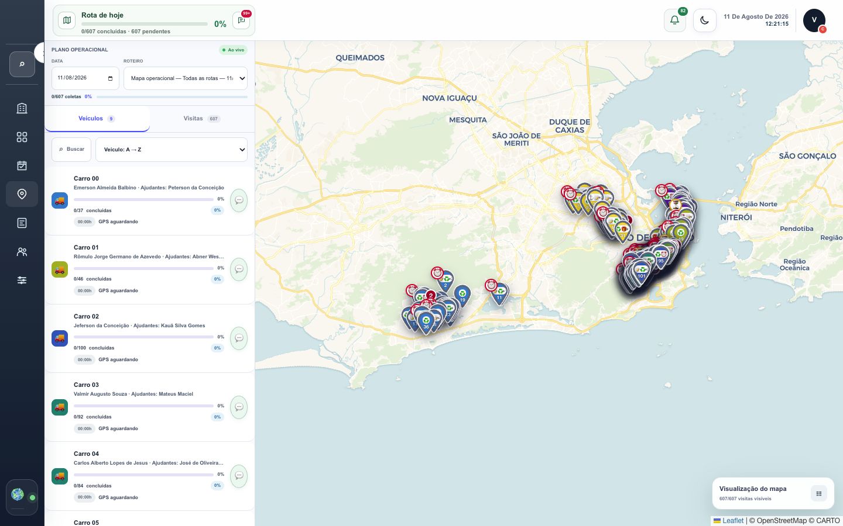
Task: Open the grid dashboard icon in the sidebar
Action: tap(22, 137)
